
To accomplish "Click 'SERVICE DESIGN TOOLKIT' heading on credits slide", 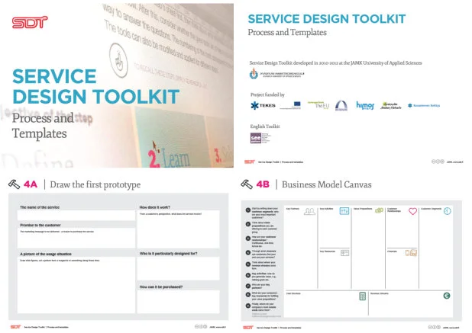I will click(327, 19).
